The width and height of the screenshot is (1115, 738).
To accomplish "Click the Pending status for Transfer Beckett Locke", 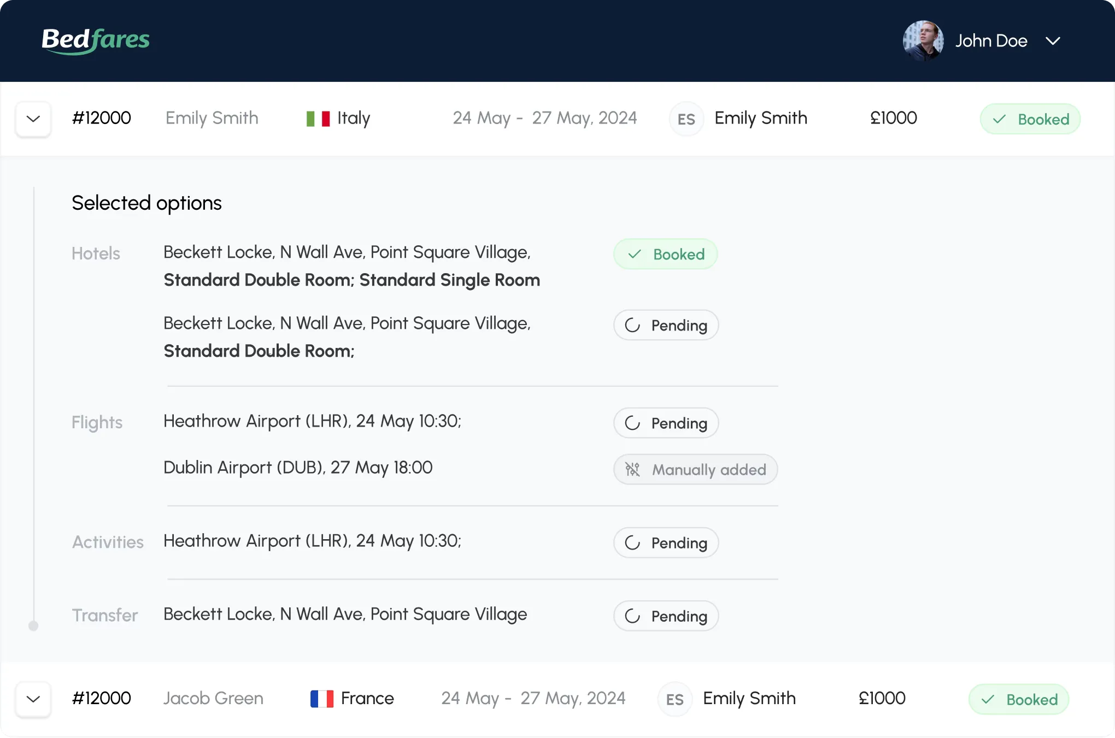I will 666,616.
